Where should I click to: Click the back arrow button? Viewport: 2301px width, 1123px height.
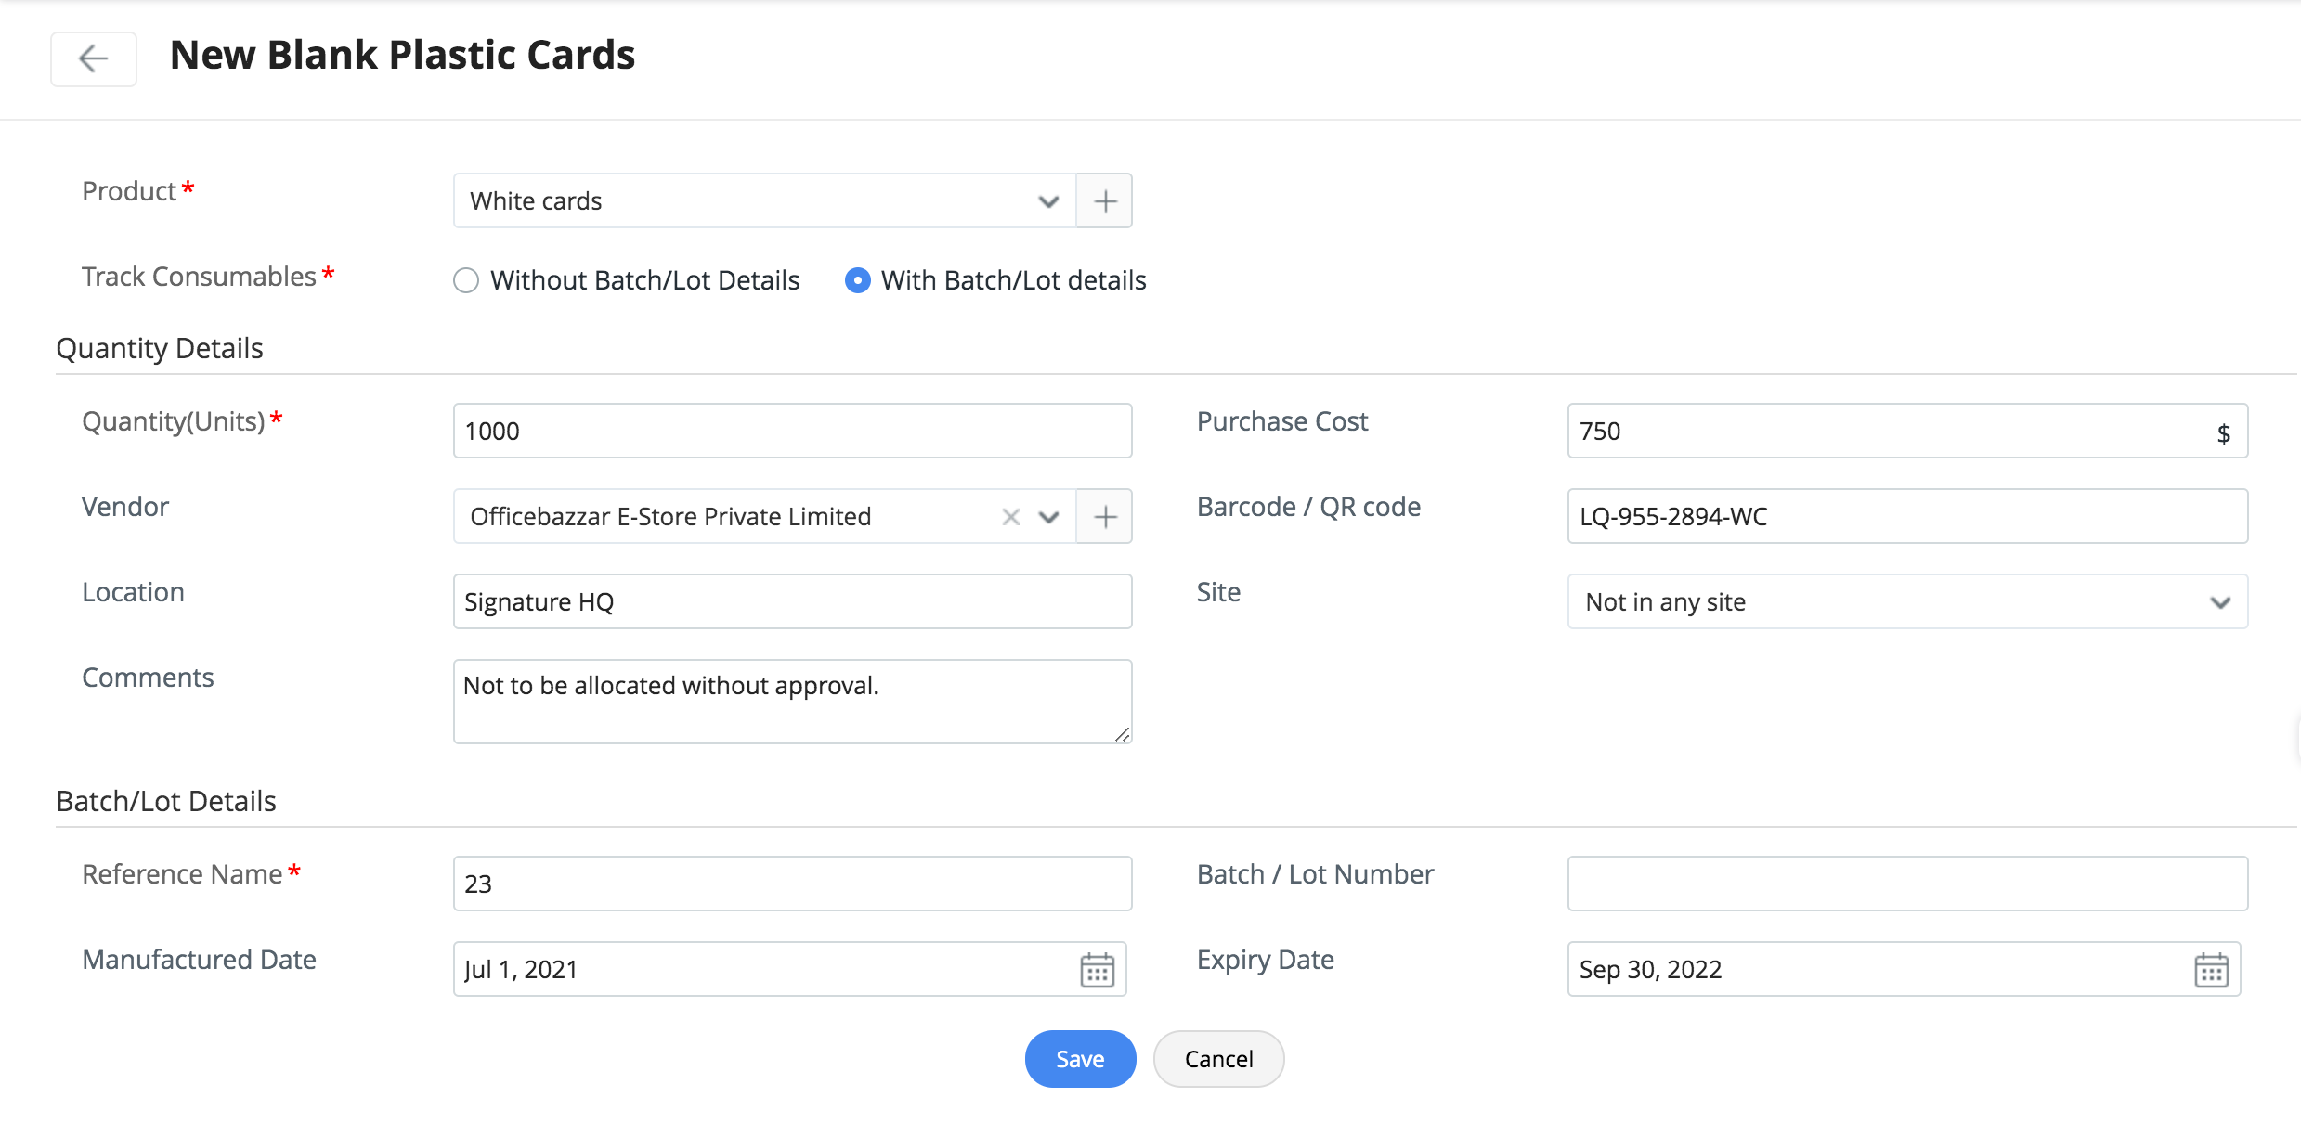(93, 58)
